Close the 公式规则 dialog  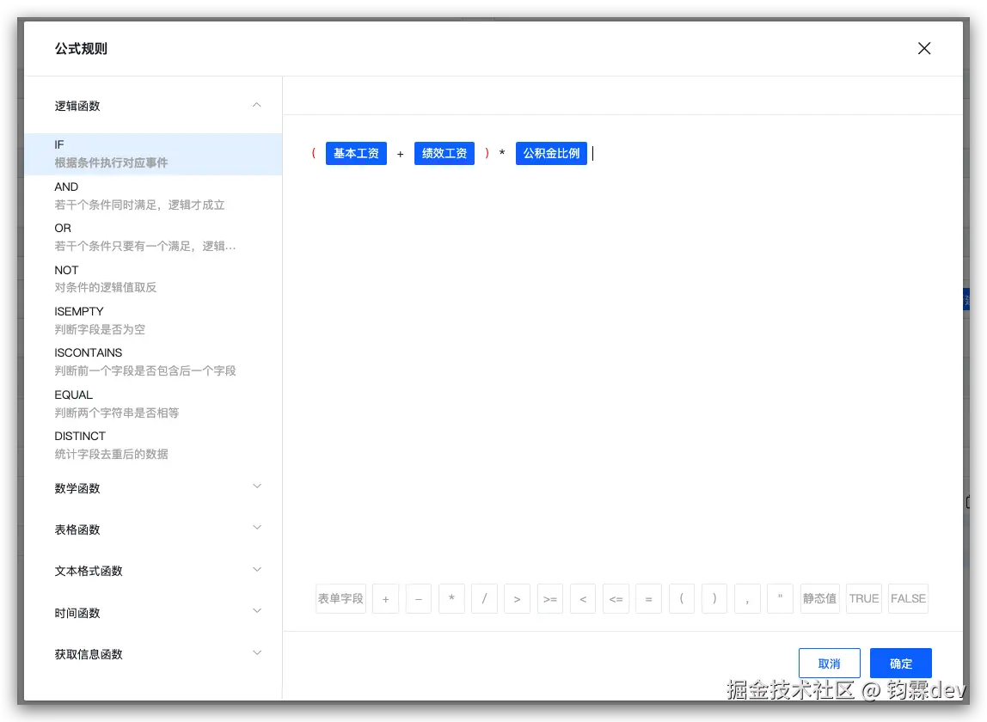tap(923, 48)
